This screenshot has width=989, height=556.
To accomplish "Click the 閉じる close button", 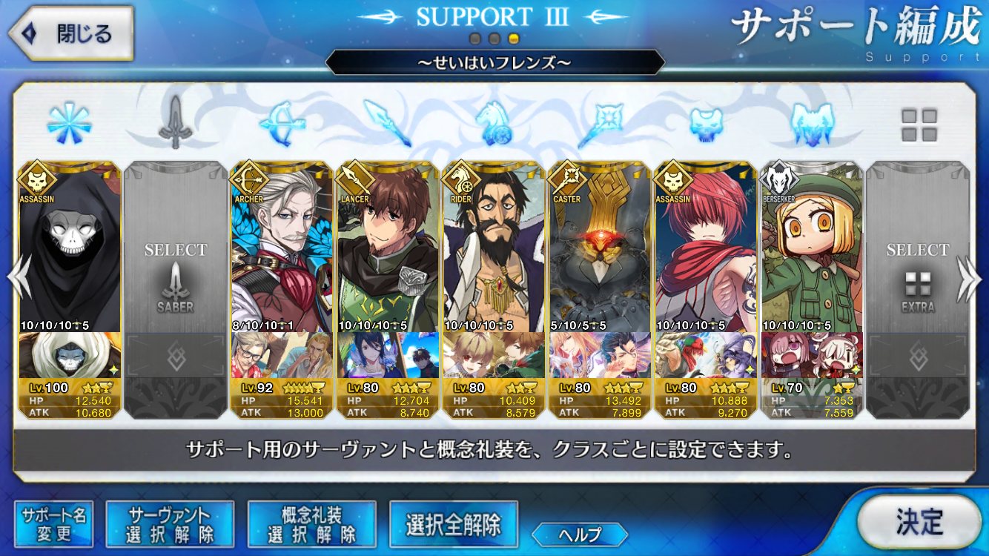I will [70, 33].
